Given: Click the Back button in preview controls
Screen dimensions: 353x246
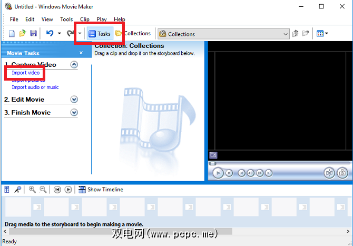Looking at the screenshot, I should click(241, 173).
